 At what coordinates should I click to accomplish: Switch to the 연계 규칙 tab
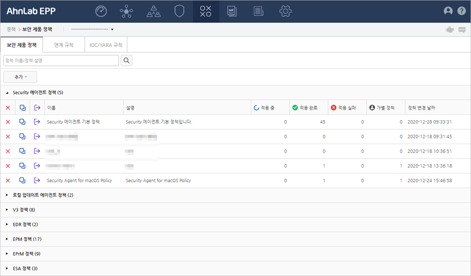click(x=63, y=45)
